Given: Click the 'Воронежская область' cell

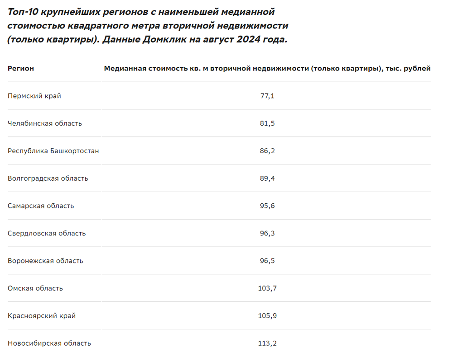Looking at the screenshot, I should pos(45,261).
